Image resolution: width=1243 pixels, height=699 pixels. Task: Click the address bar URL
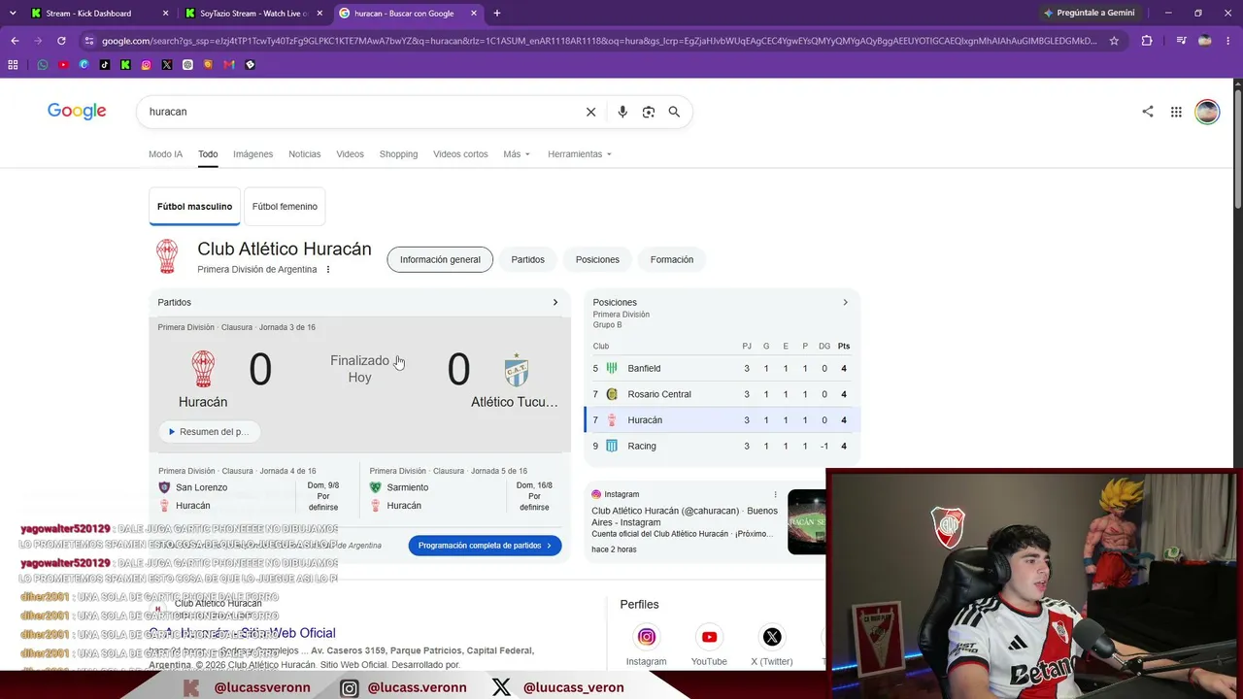[x=599, y=41]
